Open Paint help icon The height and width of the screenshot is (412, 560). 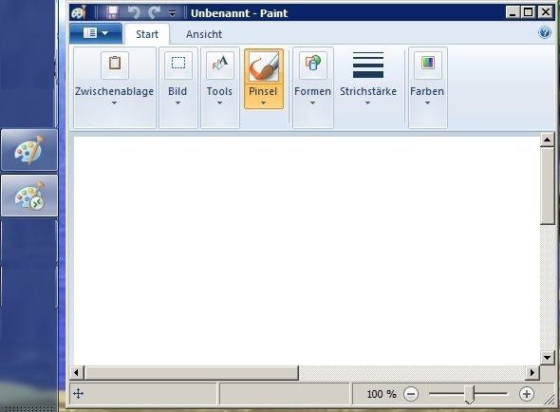(545, 33)
